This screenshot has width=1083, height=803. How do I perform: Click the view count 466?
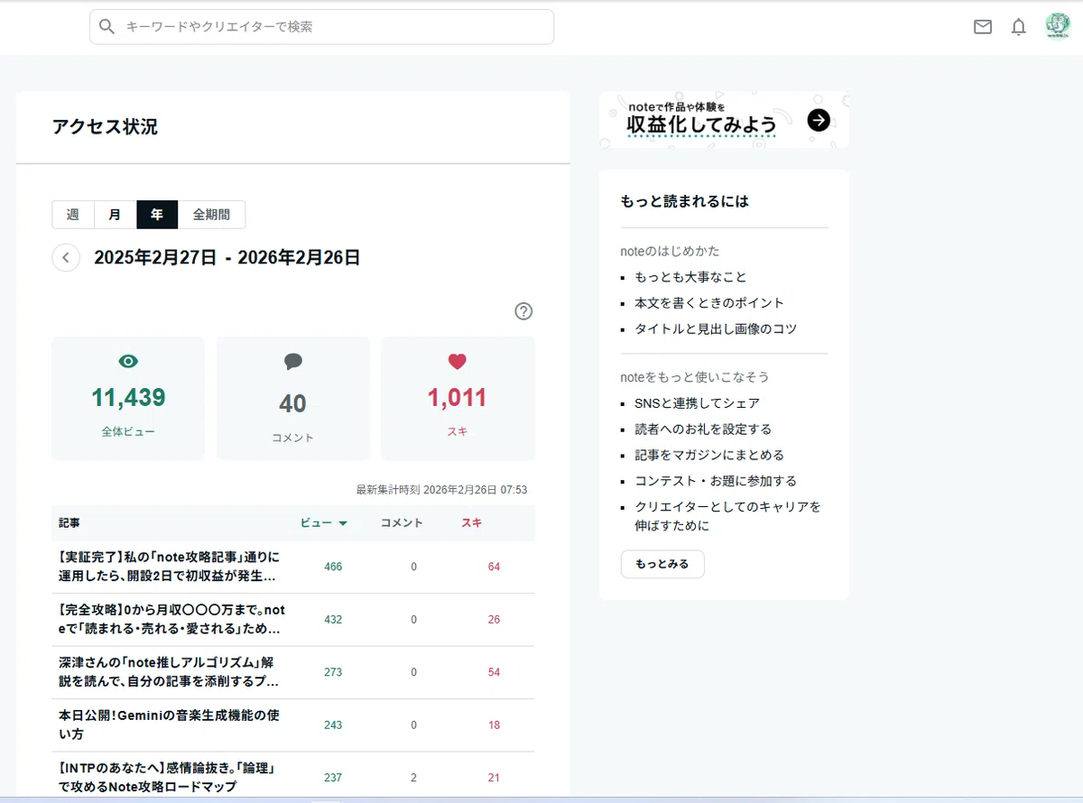point(333,568)
